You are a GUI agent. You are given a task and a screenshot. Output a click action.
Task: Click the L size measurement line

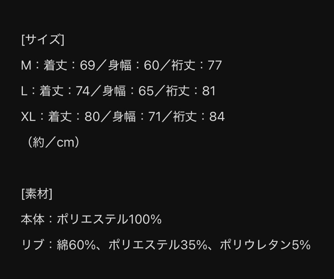point(118,91)
